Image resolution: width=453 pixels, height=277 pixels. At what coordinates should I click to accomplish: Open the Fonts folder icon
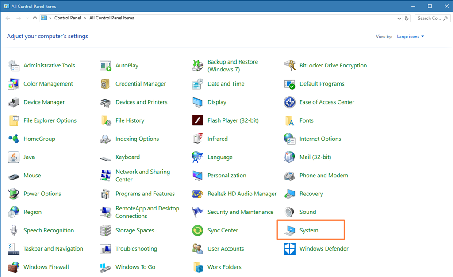pos(289,121)
